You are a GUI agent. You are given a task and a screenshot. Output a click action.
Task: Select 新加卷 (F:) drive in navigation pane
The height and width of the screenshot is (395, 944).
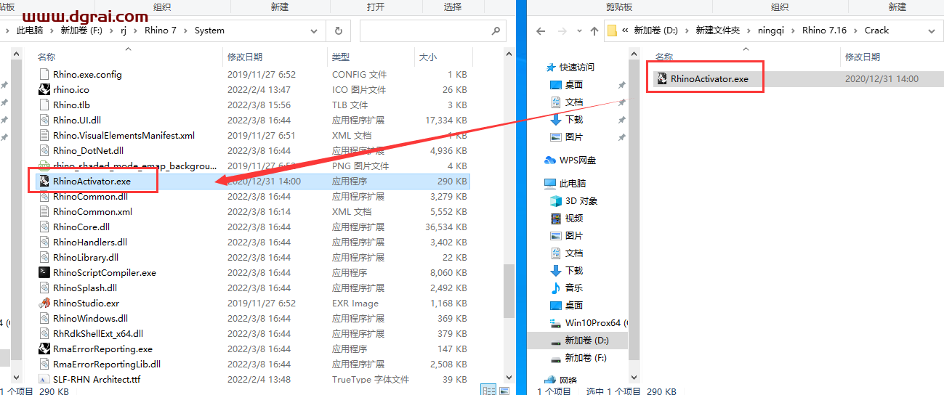click(586, 357)
